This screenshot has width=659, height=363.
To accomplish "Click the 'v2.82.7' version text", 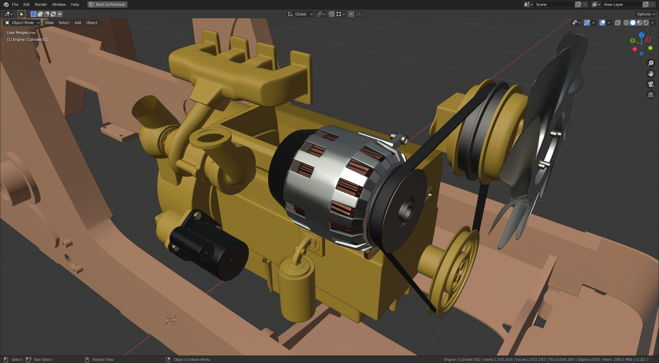I will tap(642, 360).
